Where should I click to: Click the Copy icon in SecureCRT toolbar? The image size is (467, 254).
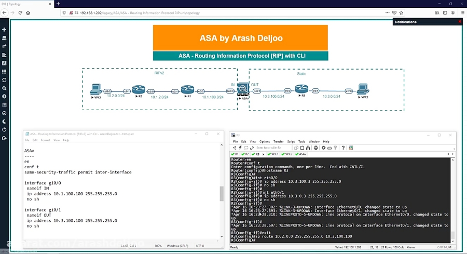pos(296,148)
